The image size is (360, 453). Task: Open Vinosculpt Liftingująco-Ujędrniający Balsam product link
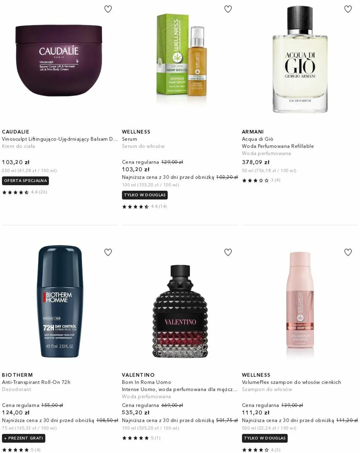pyautogui.click(x=60, y=139)
